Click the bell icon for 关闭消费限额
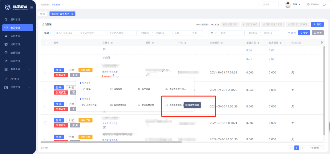This screenshot has width=330, height=154. (167, 105)
